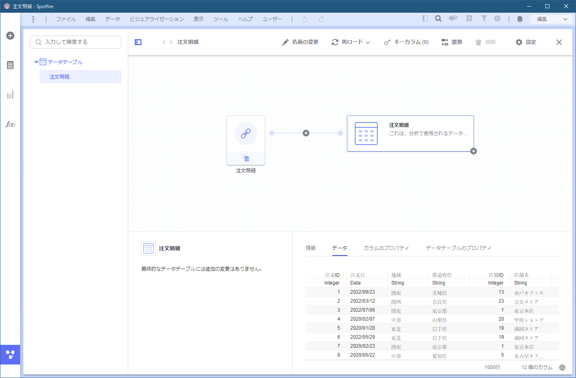The height and width of the screenshot is (378, 576).
Task: Open the visualization types bar chart icon
Action: 10,95
